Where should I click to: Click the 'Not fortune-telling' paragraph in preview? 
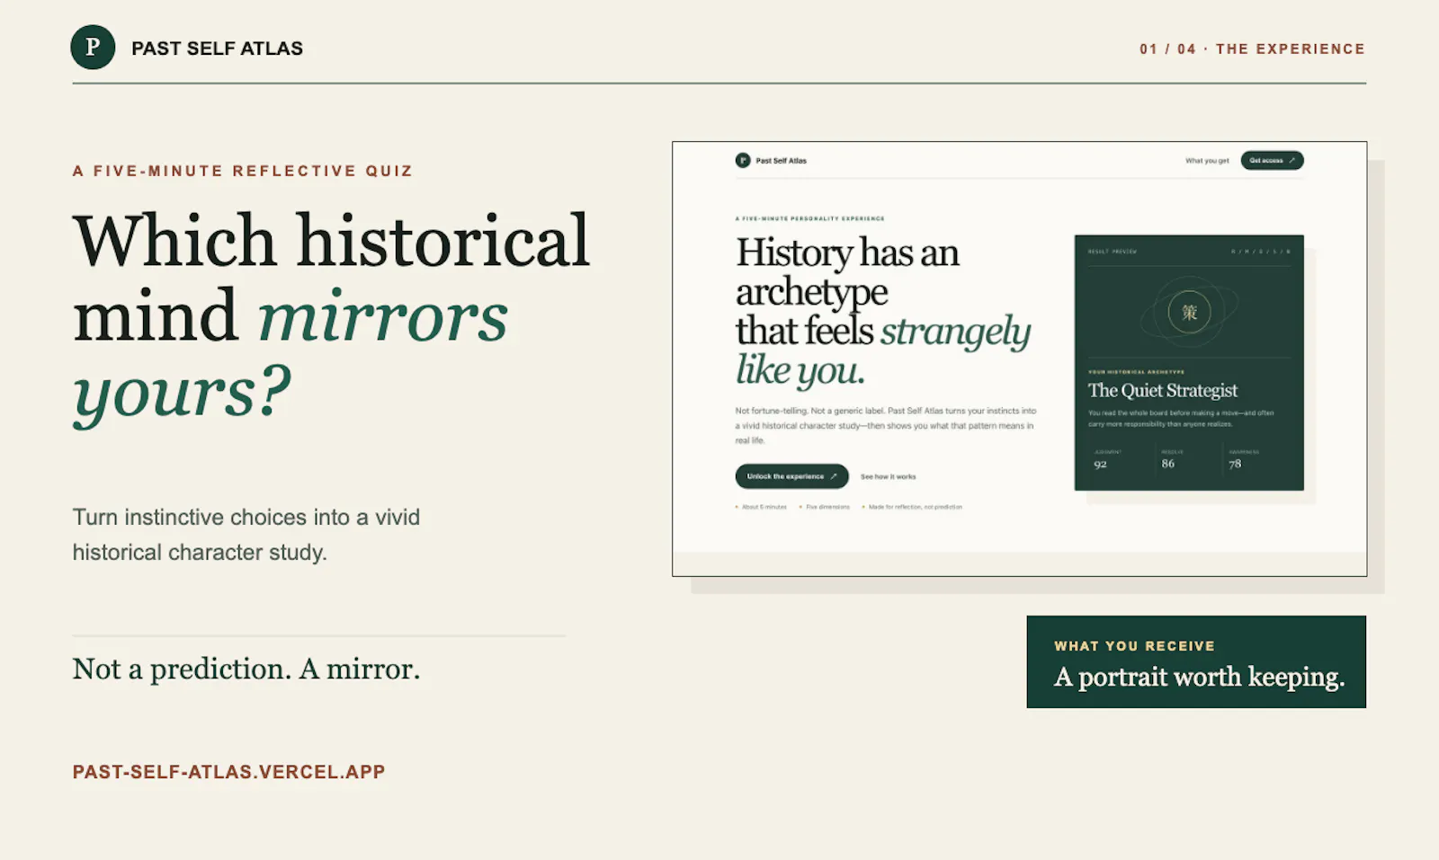(886, 425)
